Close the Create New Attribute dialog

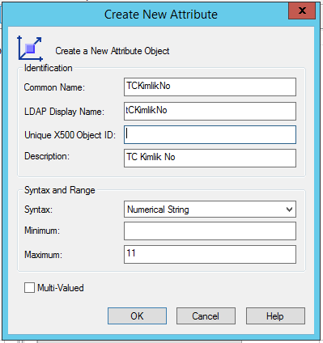[x=302, y=11]
